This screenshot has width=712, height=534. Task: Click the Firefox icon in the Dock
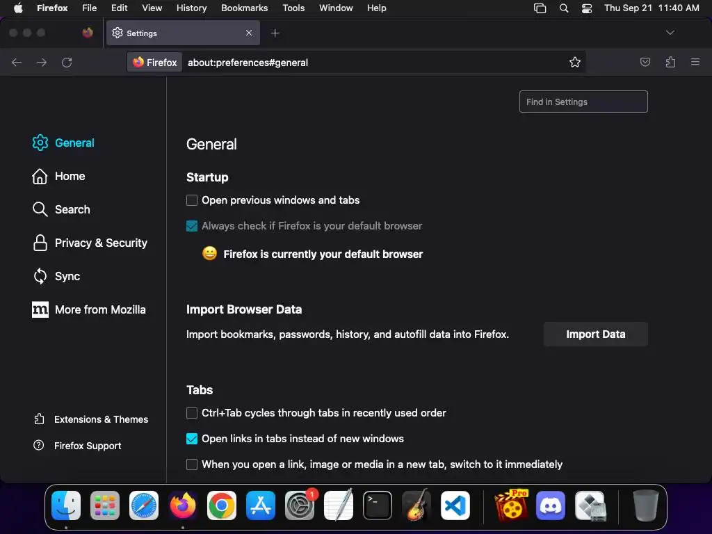(x=183, y=505)
